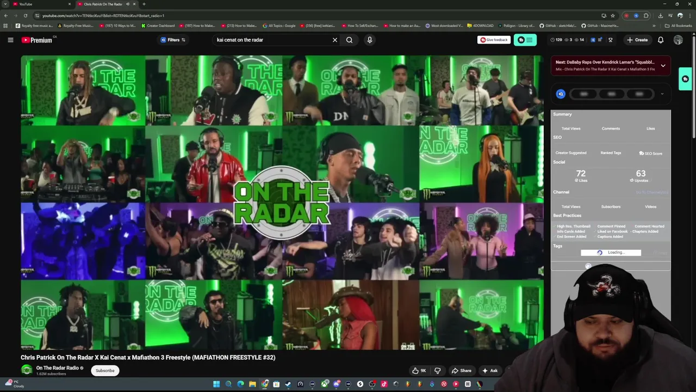Image resolution: width=696 pixels, height=392 pixels.
Task: Open a new browser tab
Action: click(x=144, y=4)
